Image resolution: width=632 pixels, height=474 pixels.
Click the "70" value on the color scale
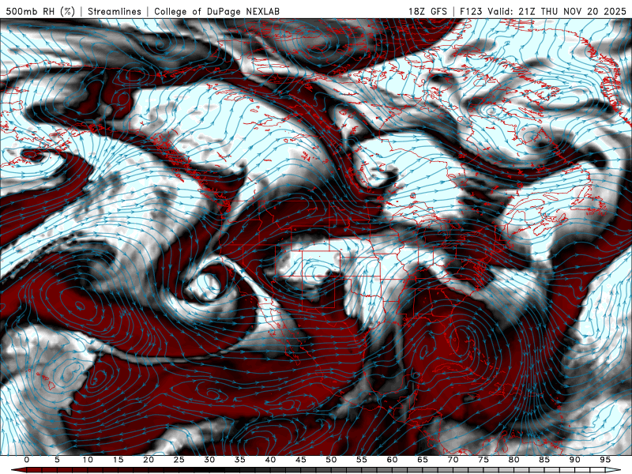[x=453, y=460]
